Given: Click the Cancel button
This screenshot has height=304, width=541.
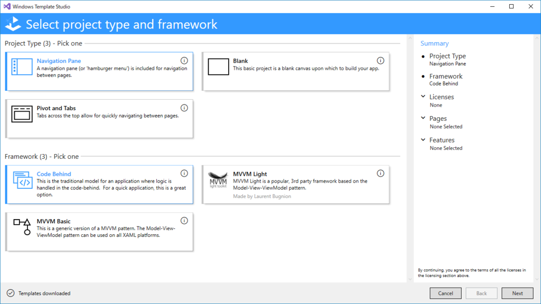Looking at the screenshot, I should [x=445, y=293].
